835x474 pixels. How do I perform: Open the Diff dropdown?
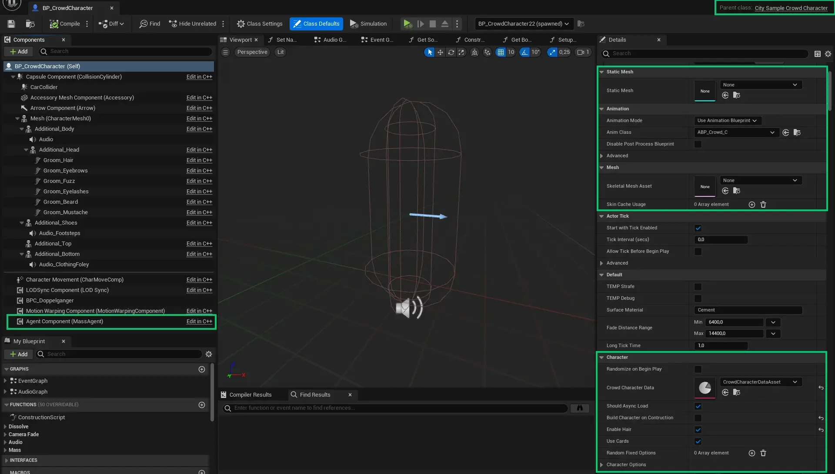click(x=111, y=24)
